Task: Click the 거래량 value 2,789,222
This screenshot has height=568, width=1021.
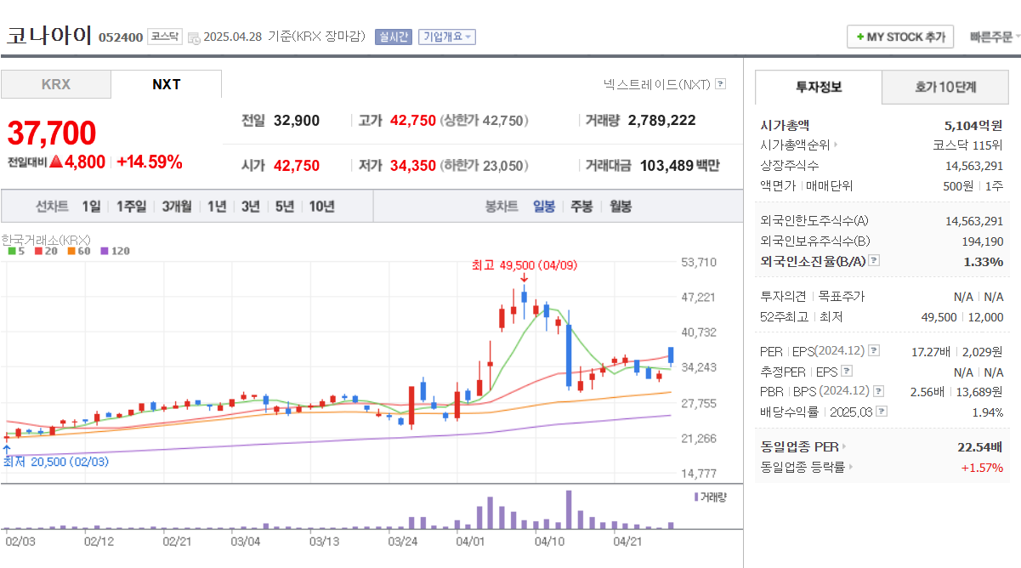Action: [x=662, y=121]
